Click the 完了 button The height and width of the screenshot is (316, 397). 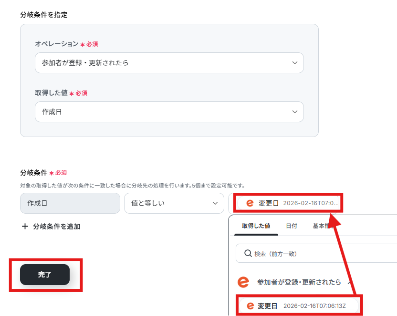[x=45, y=275]
